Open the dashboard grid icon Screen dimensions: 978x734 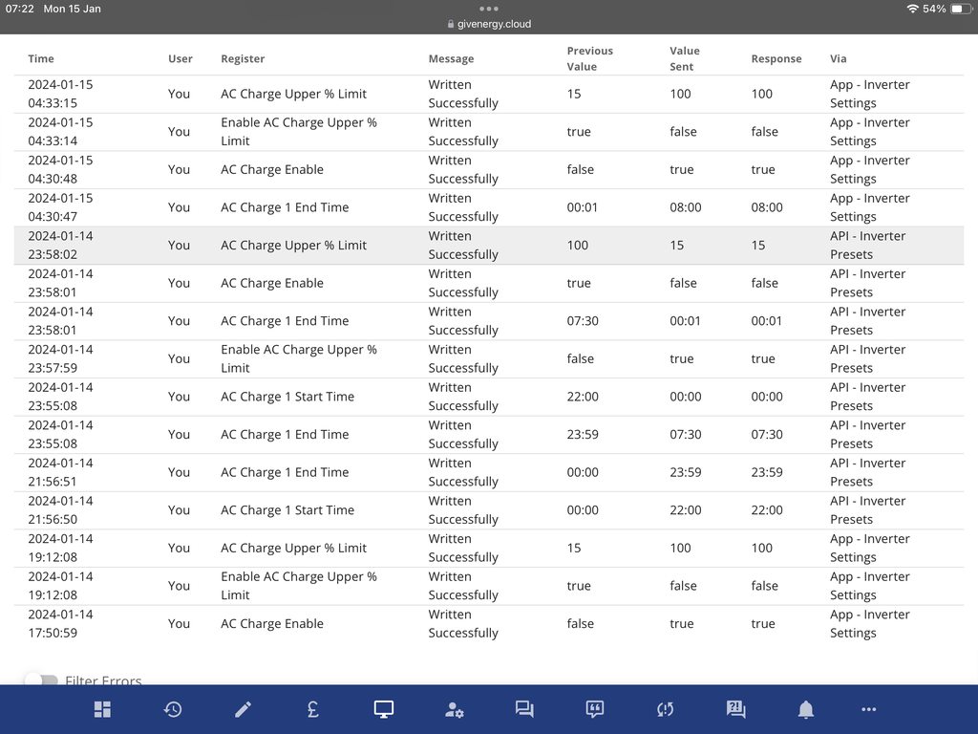tap(102, 709)
